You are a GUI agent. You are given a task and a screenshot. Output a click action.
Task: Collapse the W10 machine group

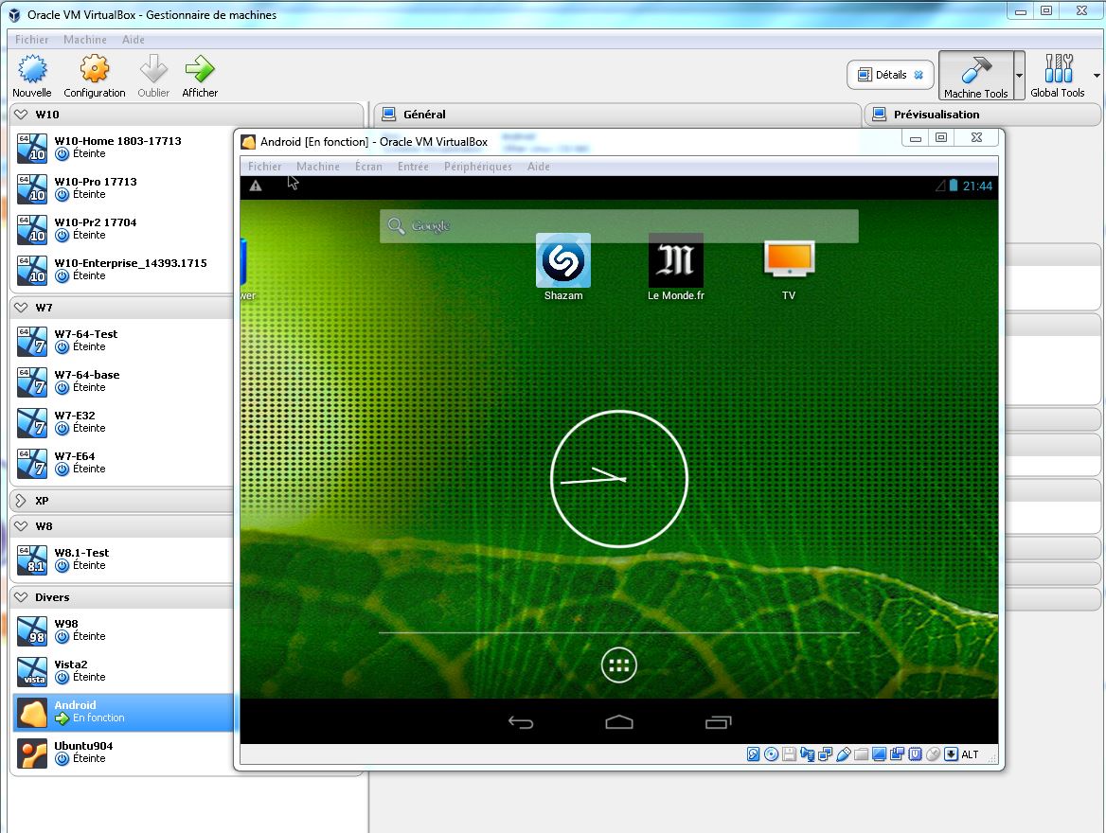click(23, 115)
